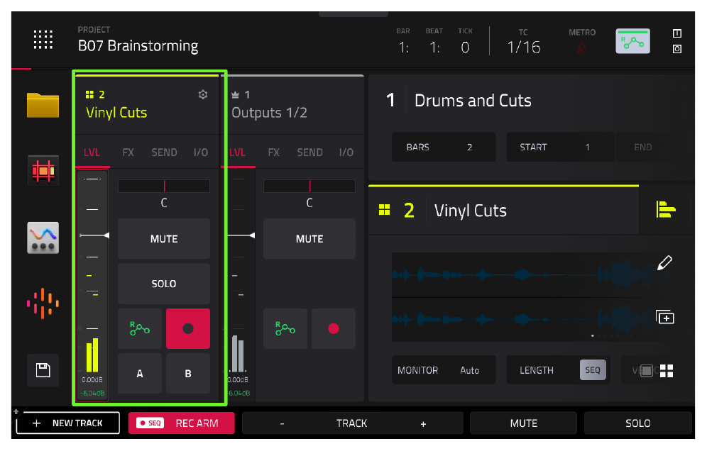Switch to FX tab on Outputs 1/2

pos(274,152)
